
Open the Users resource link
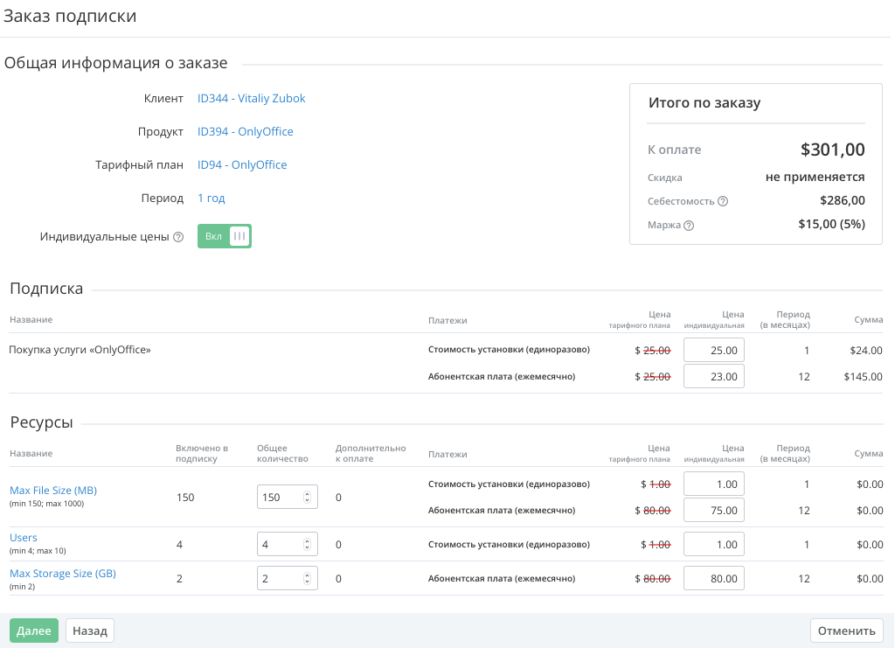click(24, 537)
